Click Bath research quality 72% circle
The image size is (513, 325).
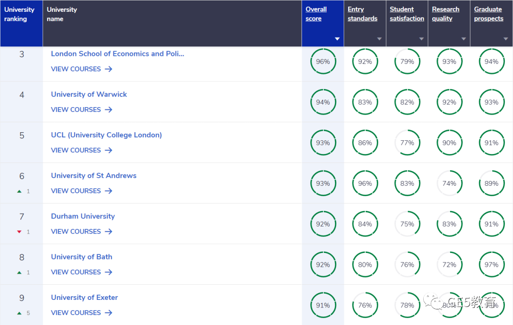[449, 265]
